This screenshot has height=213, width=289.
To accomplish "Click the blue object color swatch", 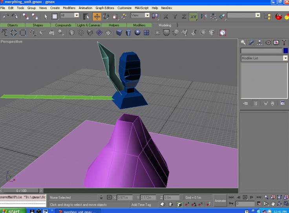I will point(285,51).
